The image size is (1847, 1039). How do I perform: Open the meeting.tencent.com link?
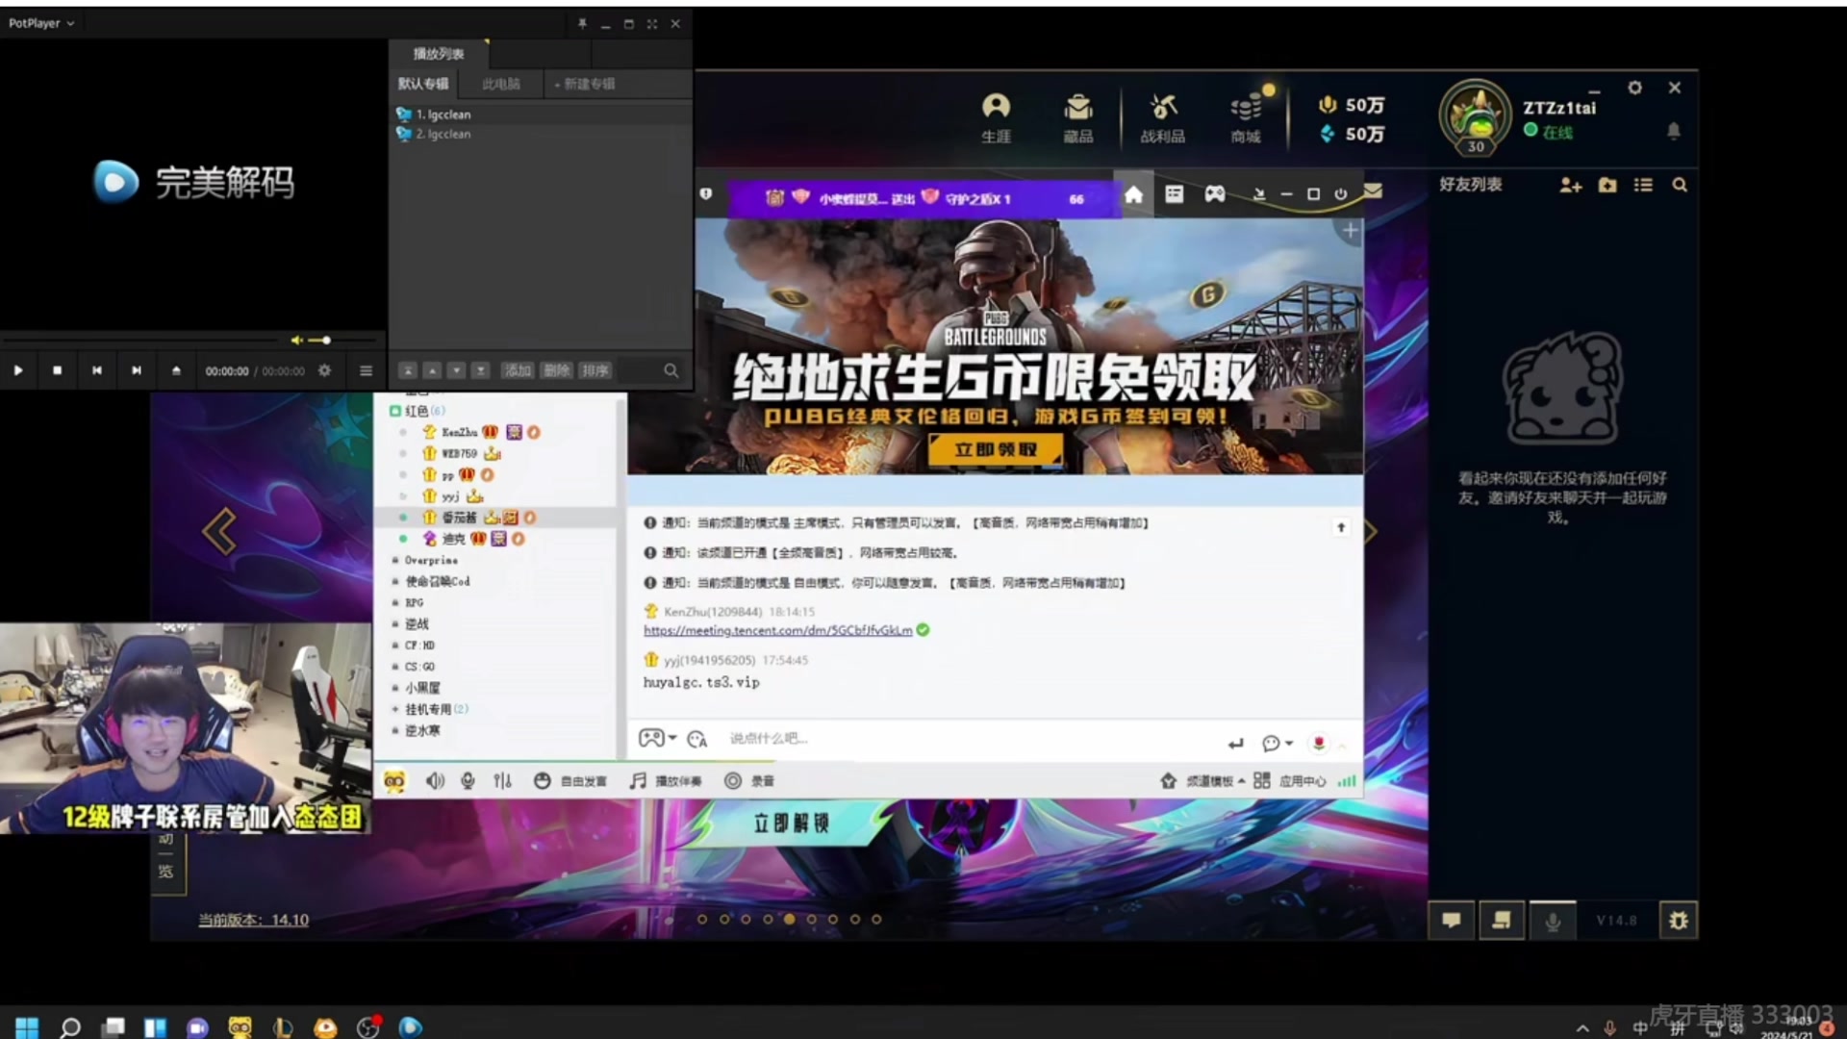(x=777, y=630)
